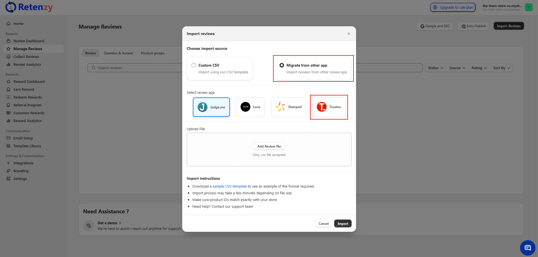538x257 pixels.
Task: Click the "Select review app" label
Action: click(x=201, y=93)
